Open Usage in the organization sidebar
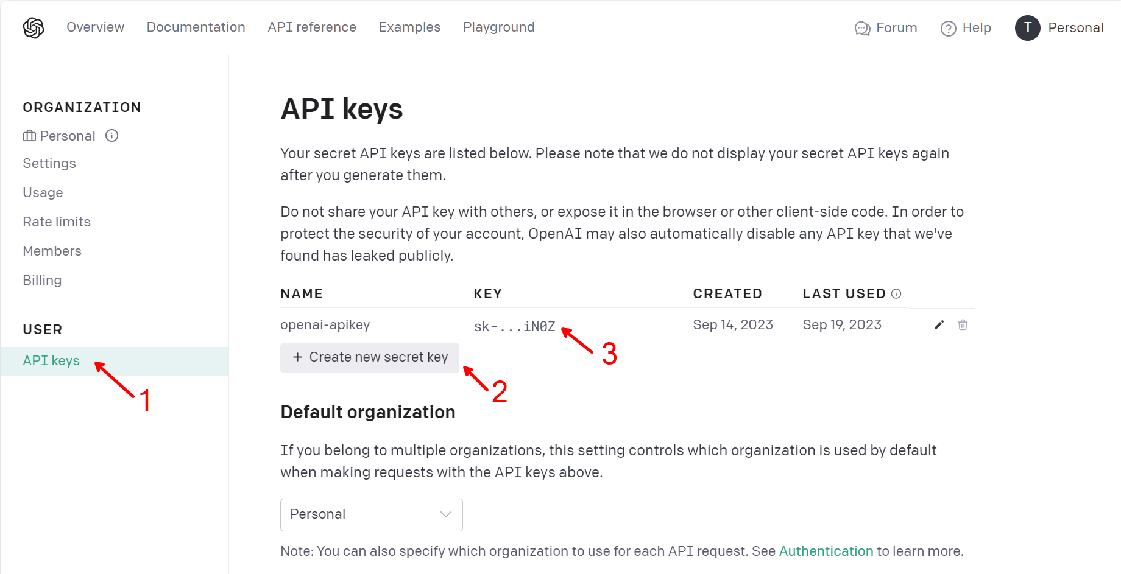1121x574 pixels. click(43, 193)
